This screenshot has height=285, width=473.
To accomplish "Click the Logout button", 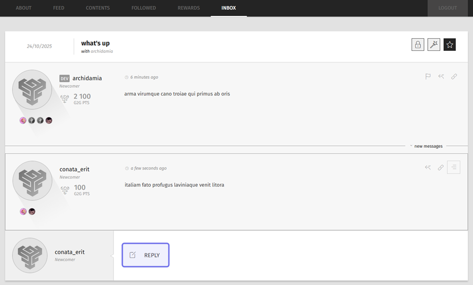I will (x=447, y=8).
